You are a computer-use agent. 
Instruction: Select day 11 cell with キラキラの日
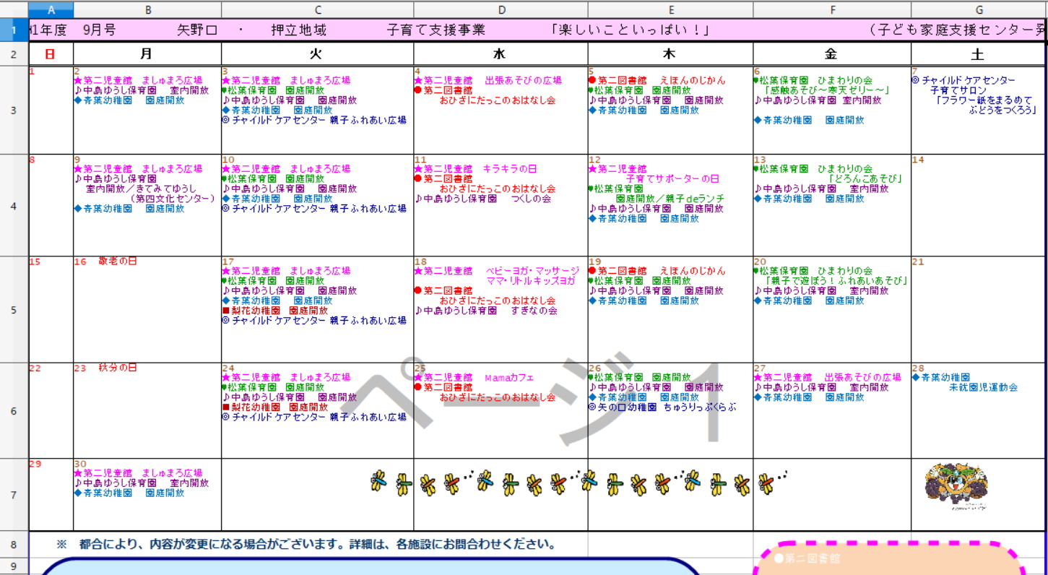[x=501, y=205]
